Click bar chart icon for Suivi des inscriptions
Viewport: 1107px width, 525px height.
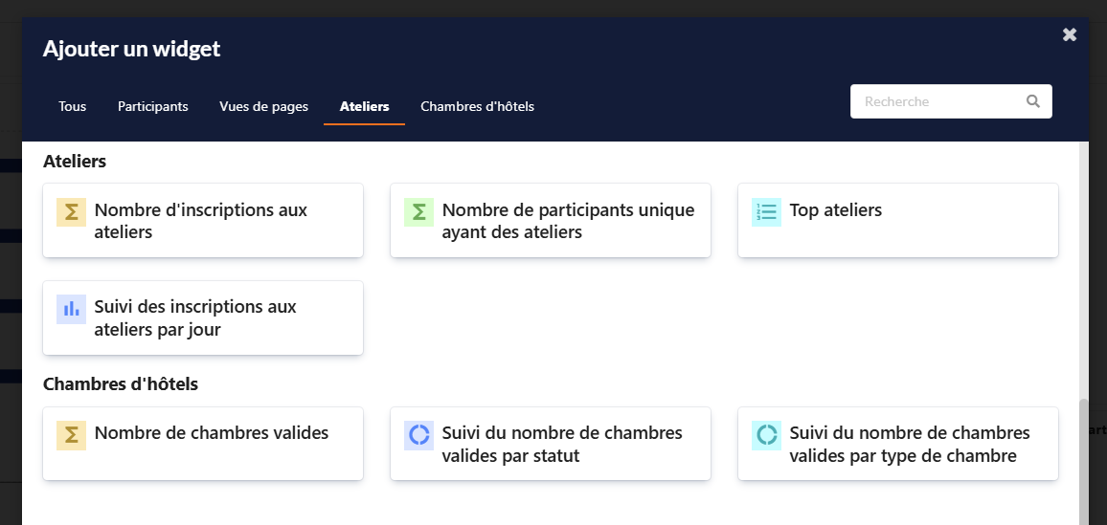pos(71,310)
